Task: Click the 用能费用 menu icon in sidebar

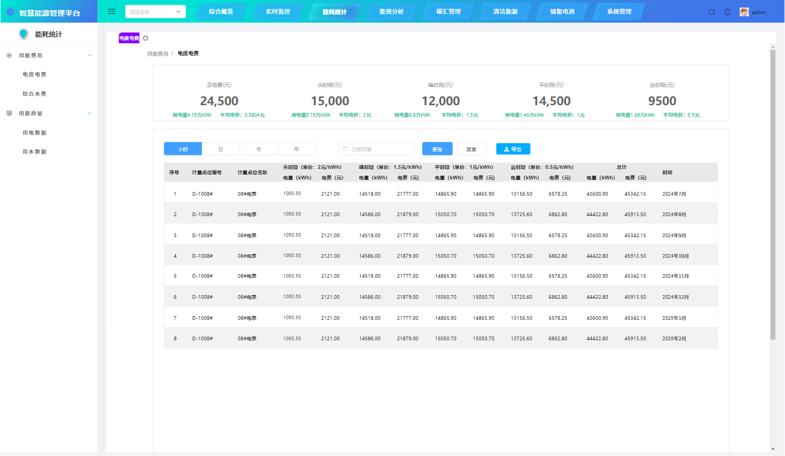Action: point(9,55)
